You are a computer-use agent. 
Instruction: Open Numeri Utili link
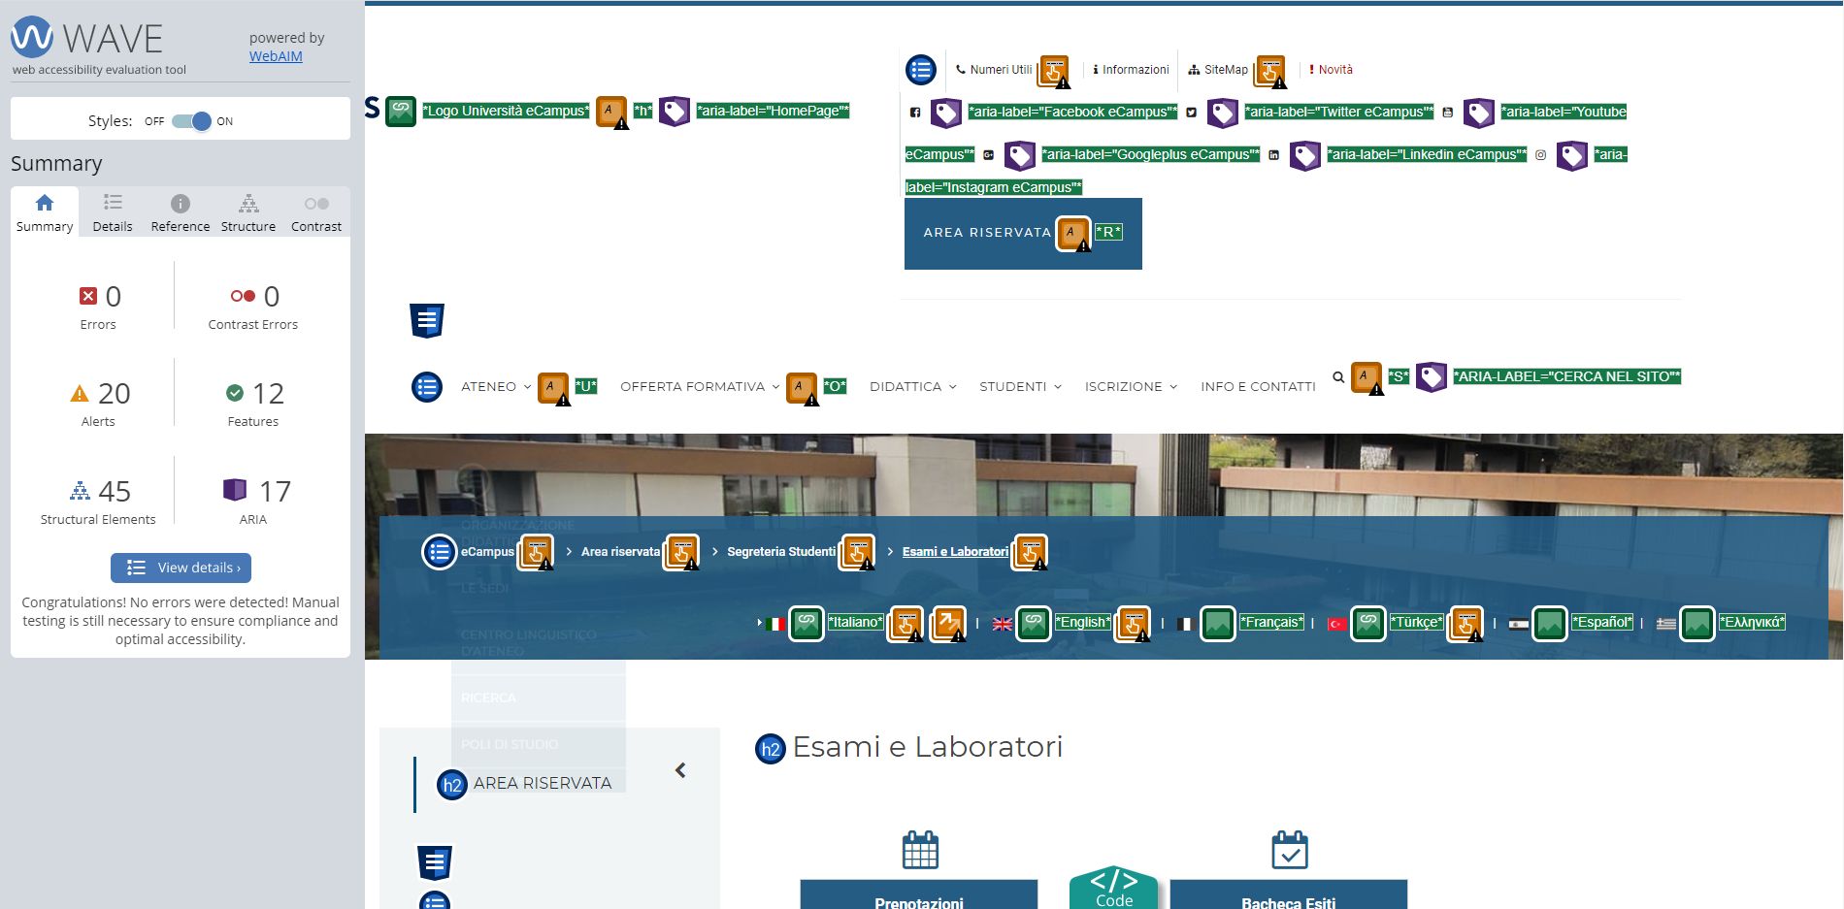994,70
